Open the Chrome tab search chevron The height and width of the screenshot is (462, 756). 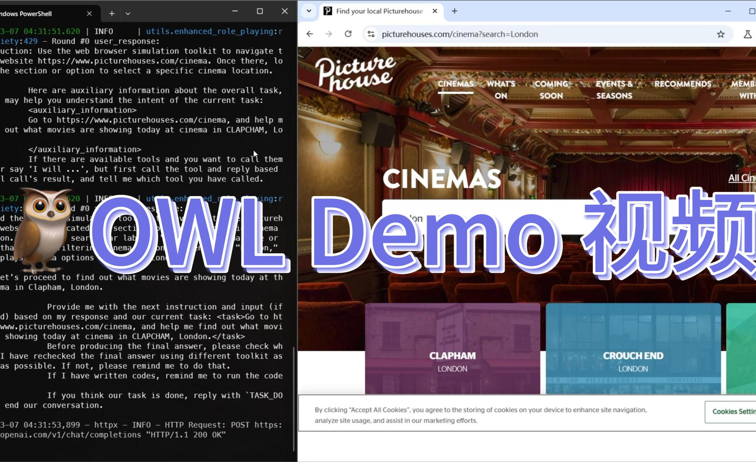click(x=309, y=10)
